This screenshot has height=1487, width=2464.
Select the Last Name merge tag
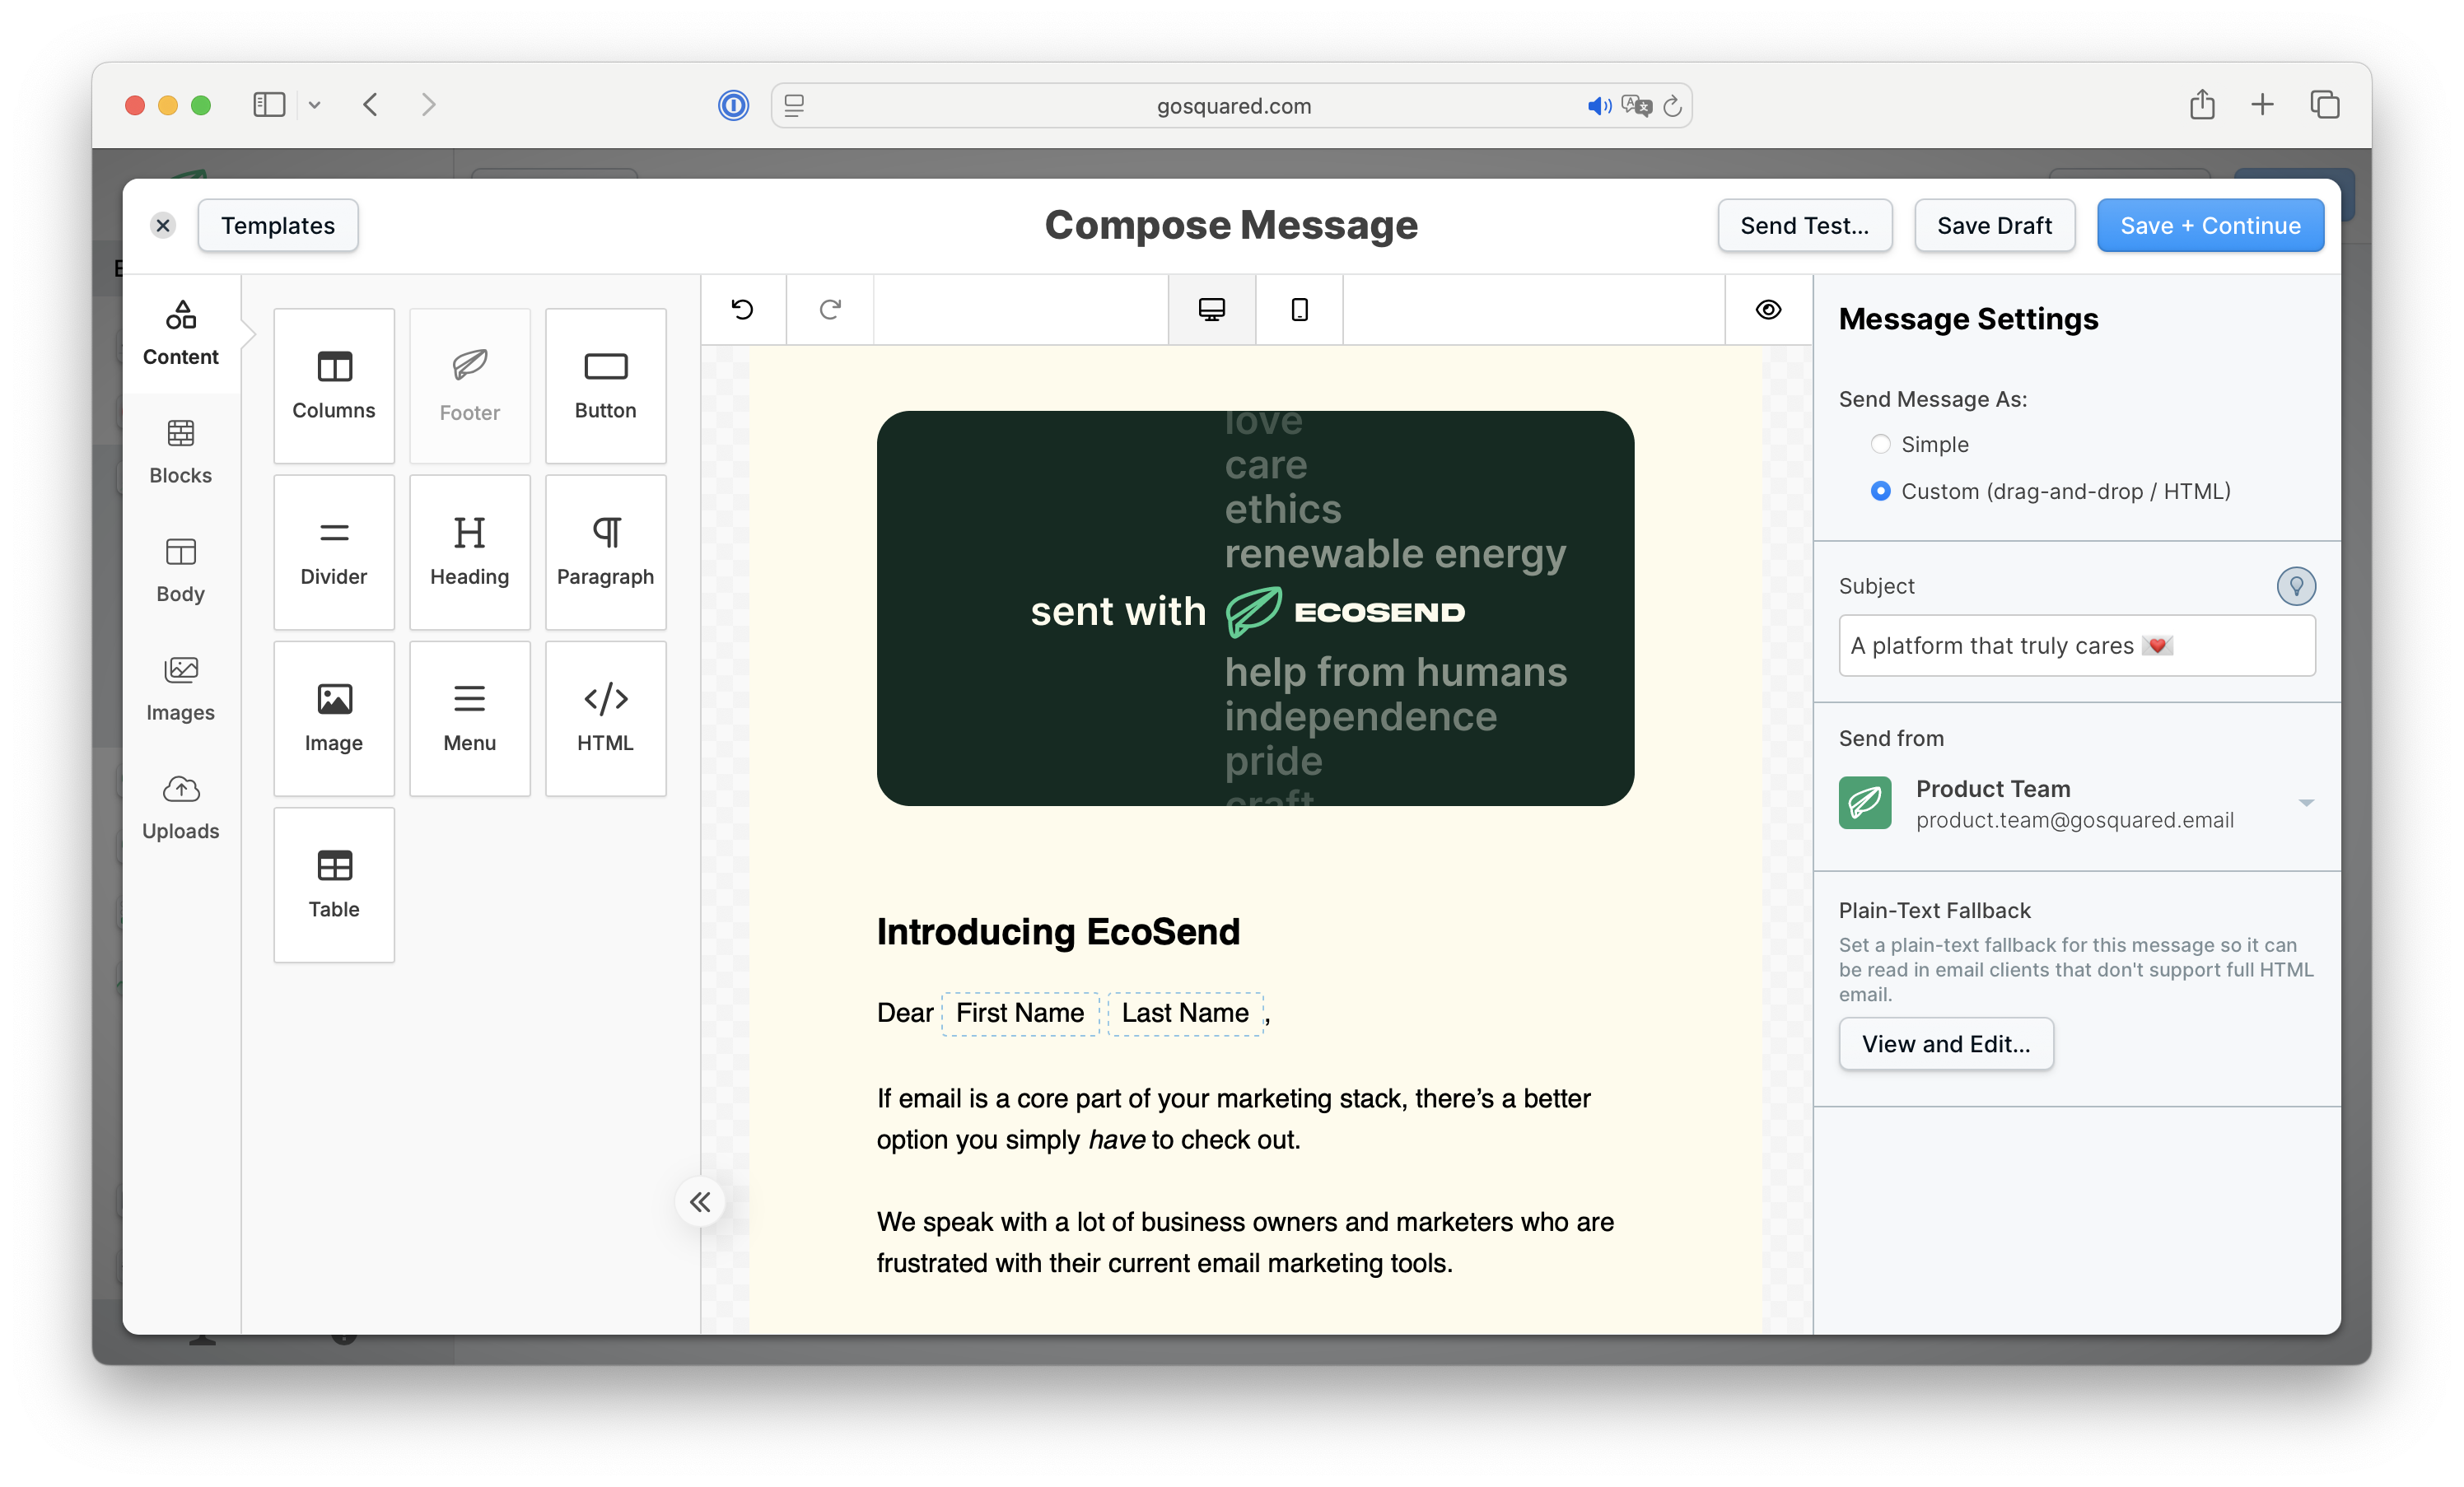1185,1013
